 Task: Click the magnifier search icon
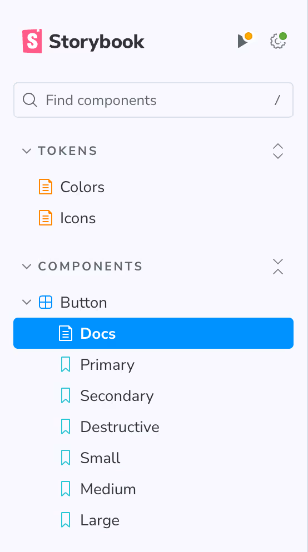pyautogui.click(x=30, y=100)
